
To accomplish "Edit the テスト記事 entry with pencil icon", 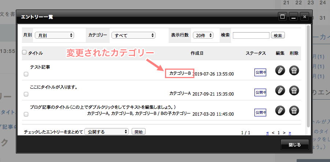I will (x=280, y=70).
